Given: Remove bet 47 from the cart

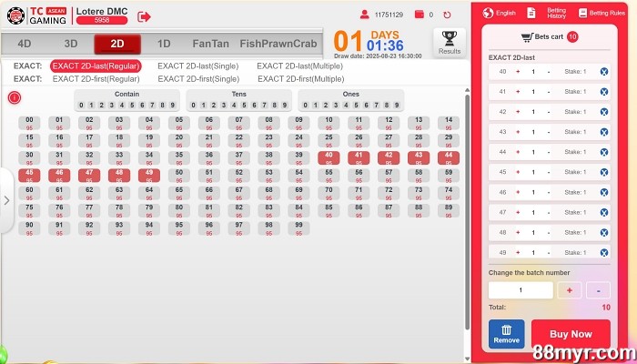Looking at the screenshot, I should click(x=604, y=212).
